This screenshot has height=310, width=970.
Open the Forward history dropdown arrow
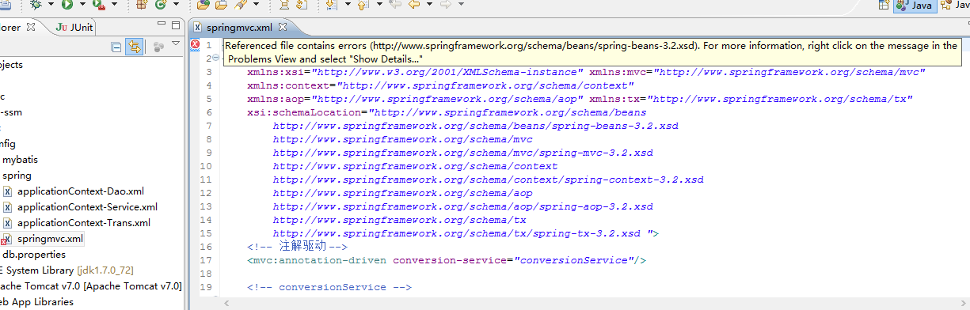pos(462,5)
